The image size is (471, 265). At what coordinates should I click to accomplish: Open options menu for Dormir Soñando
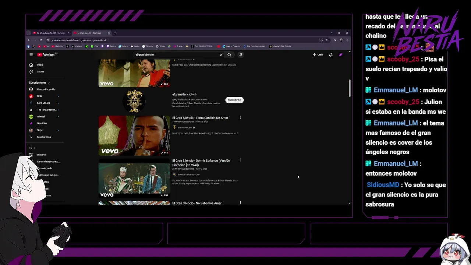[240, 160]
